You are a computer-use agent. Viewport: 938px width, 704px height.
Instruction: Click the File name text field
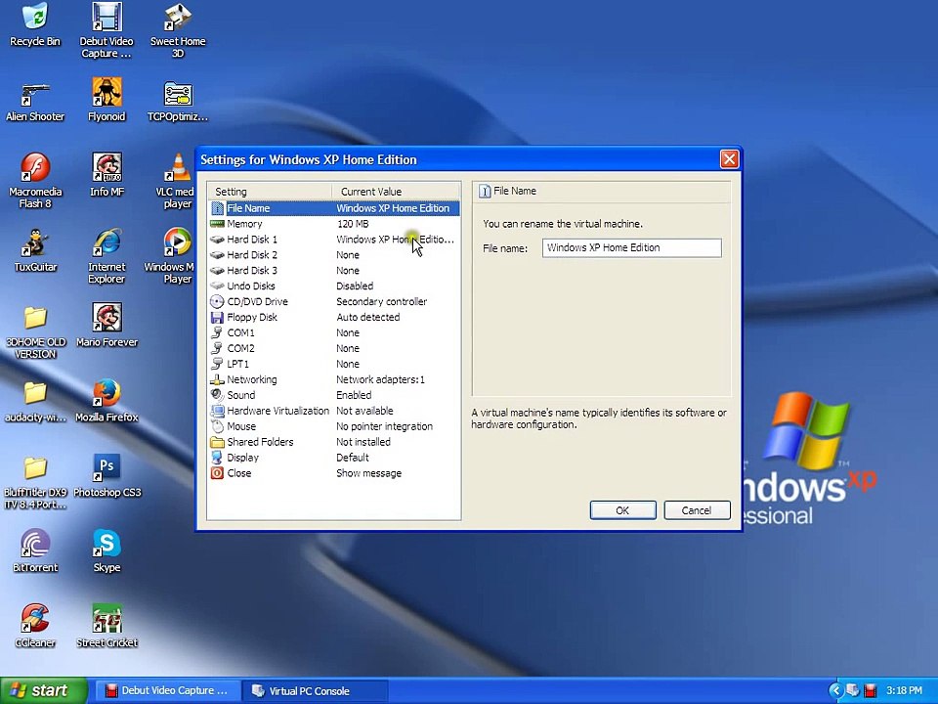(x=632, y=247)
